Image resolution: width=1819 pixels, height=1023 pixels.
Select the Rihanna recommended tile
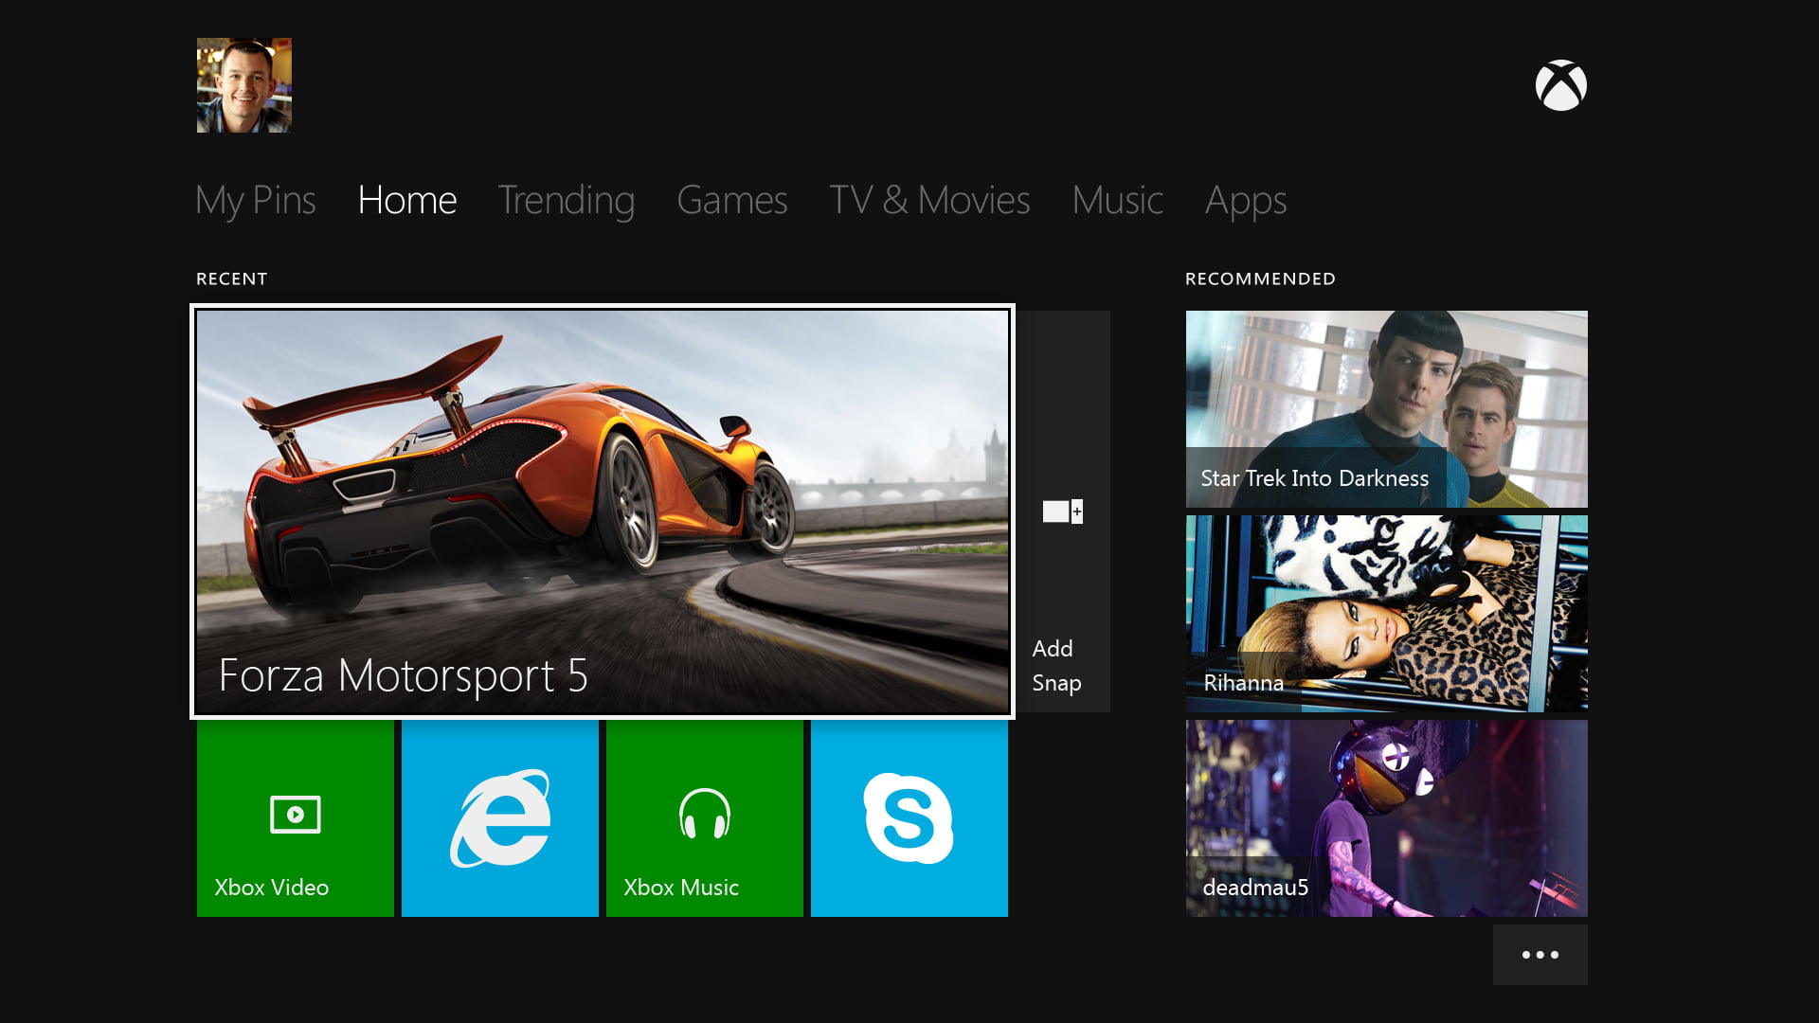coord(1385,614)
